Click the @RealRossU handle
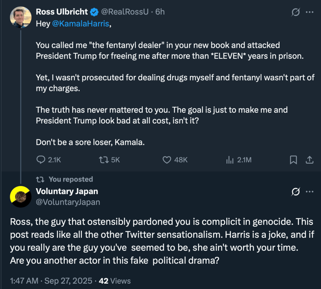 tap(124, 12)
